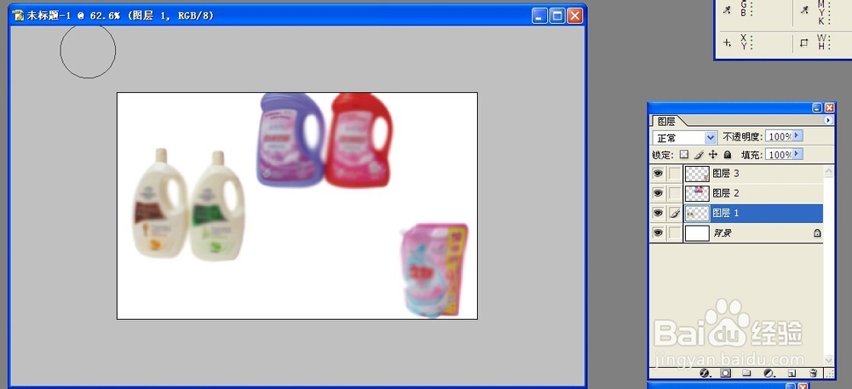
Task: Close the Layers palette
Action: 829,108
